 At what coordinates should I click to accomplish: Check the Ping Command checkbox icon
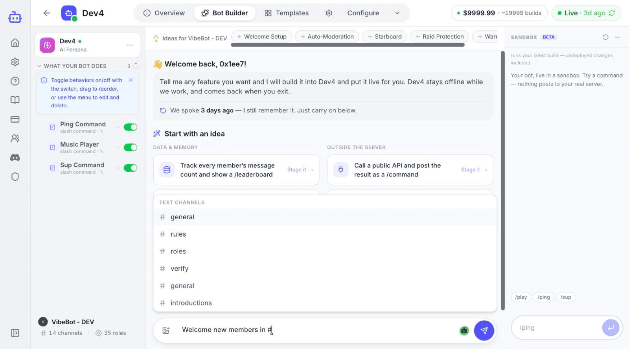coord(52,127)
